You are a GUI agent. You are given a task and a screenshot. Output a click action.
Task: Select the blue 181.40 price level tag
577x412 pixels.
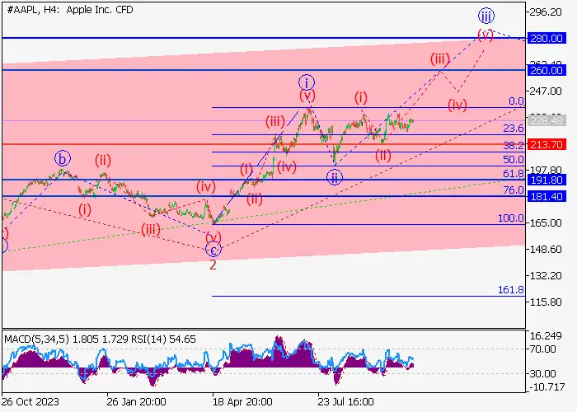pyautogui.click(x=546, y=196)
